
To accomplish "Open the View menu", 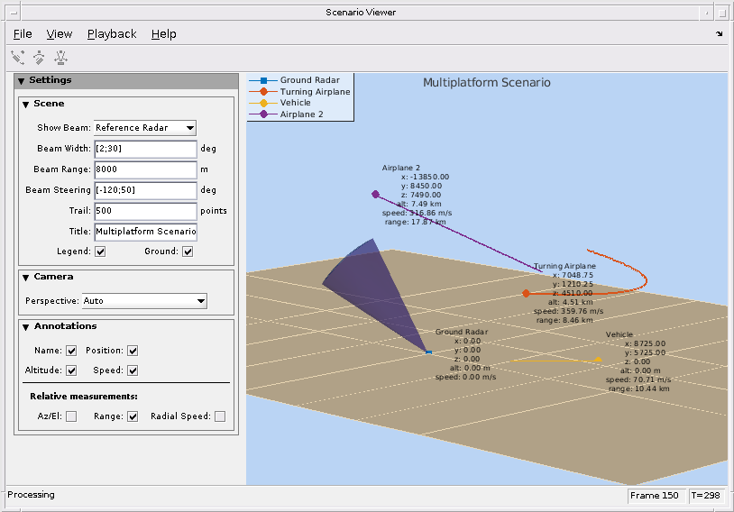I will click(x=60, y=34).
